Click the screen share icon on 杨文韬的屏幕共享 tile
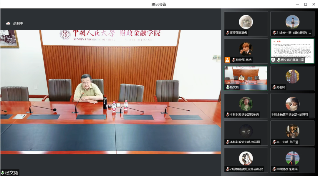This screenshot has width=318, height=176. pos(274,60)
